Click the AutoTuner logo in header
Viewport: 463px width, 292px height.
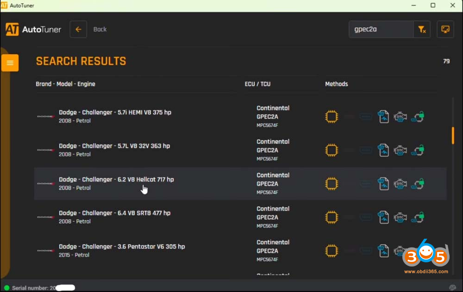point(33,29)
